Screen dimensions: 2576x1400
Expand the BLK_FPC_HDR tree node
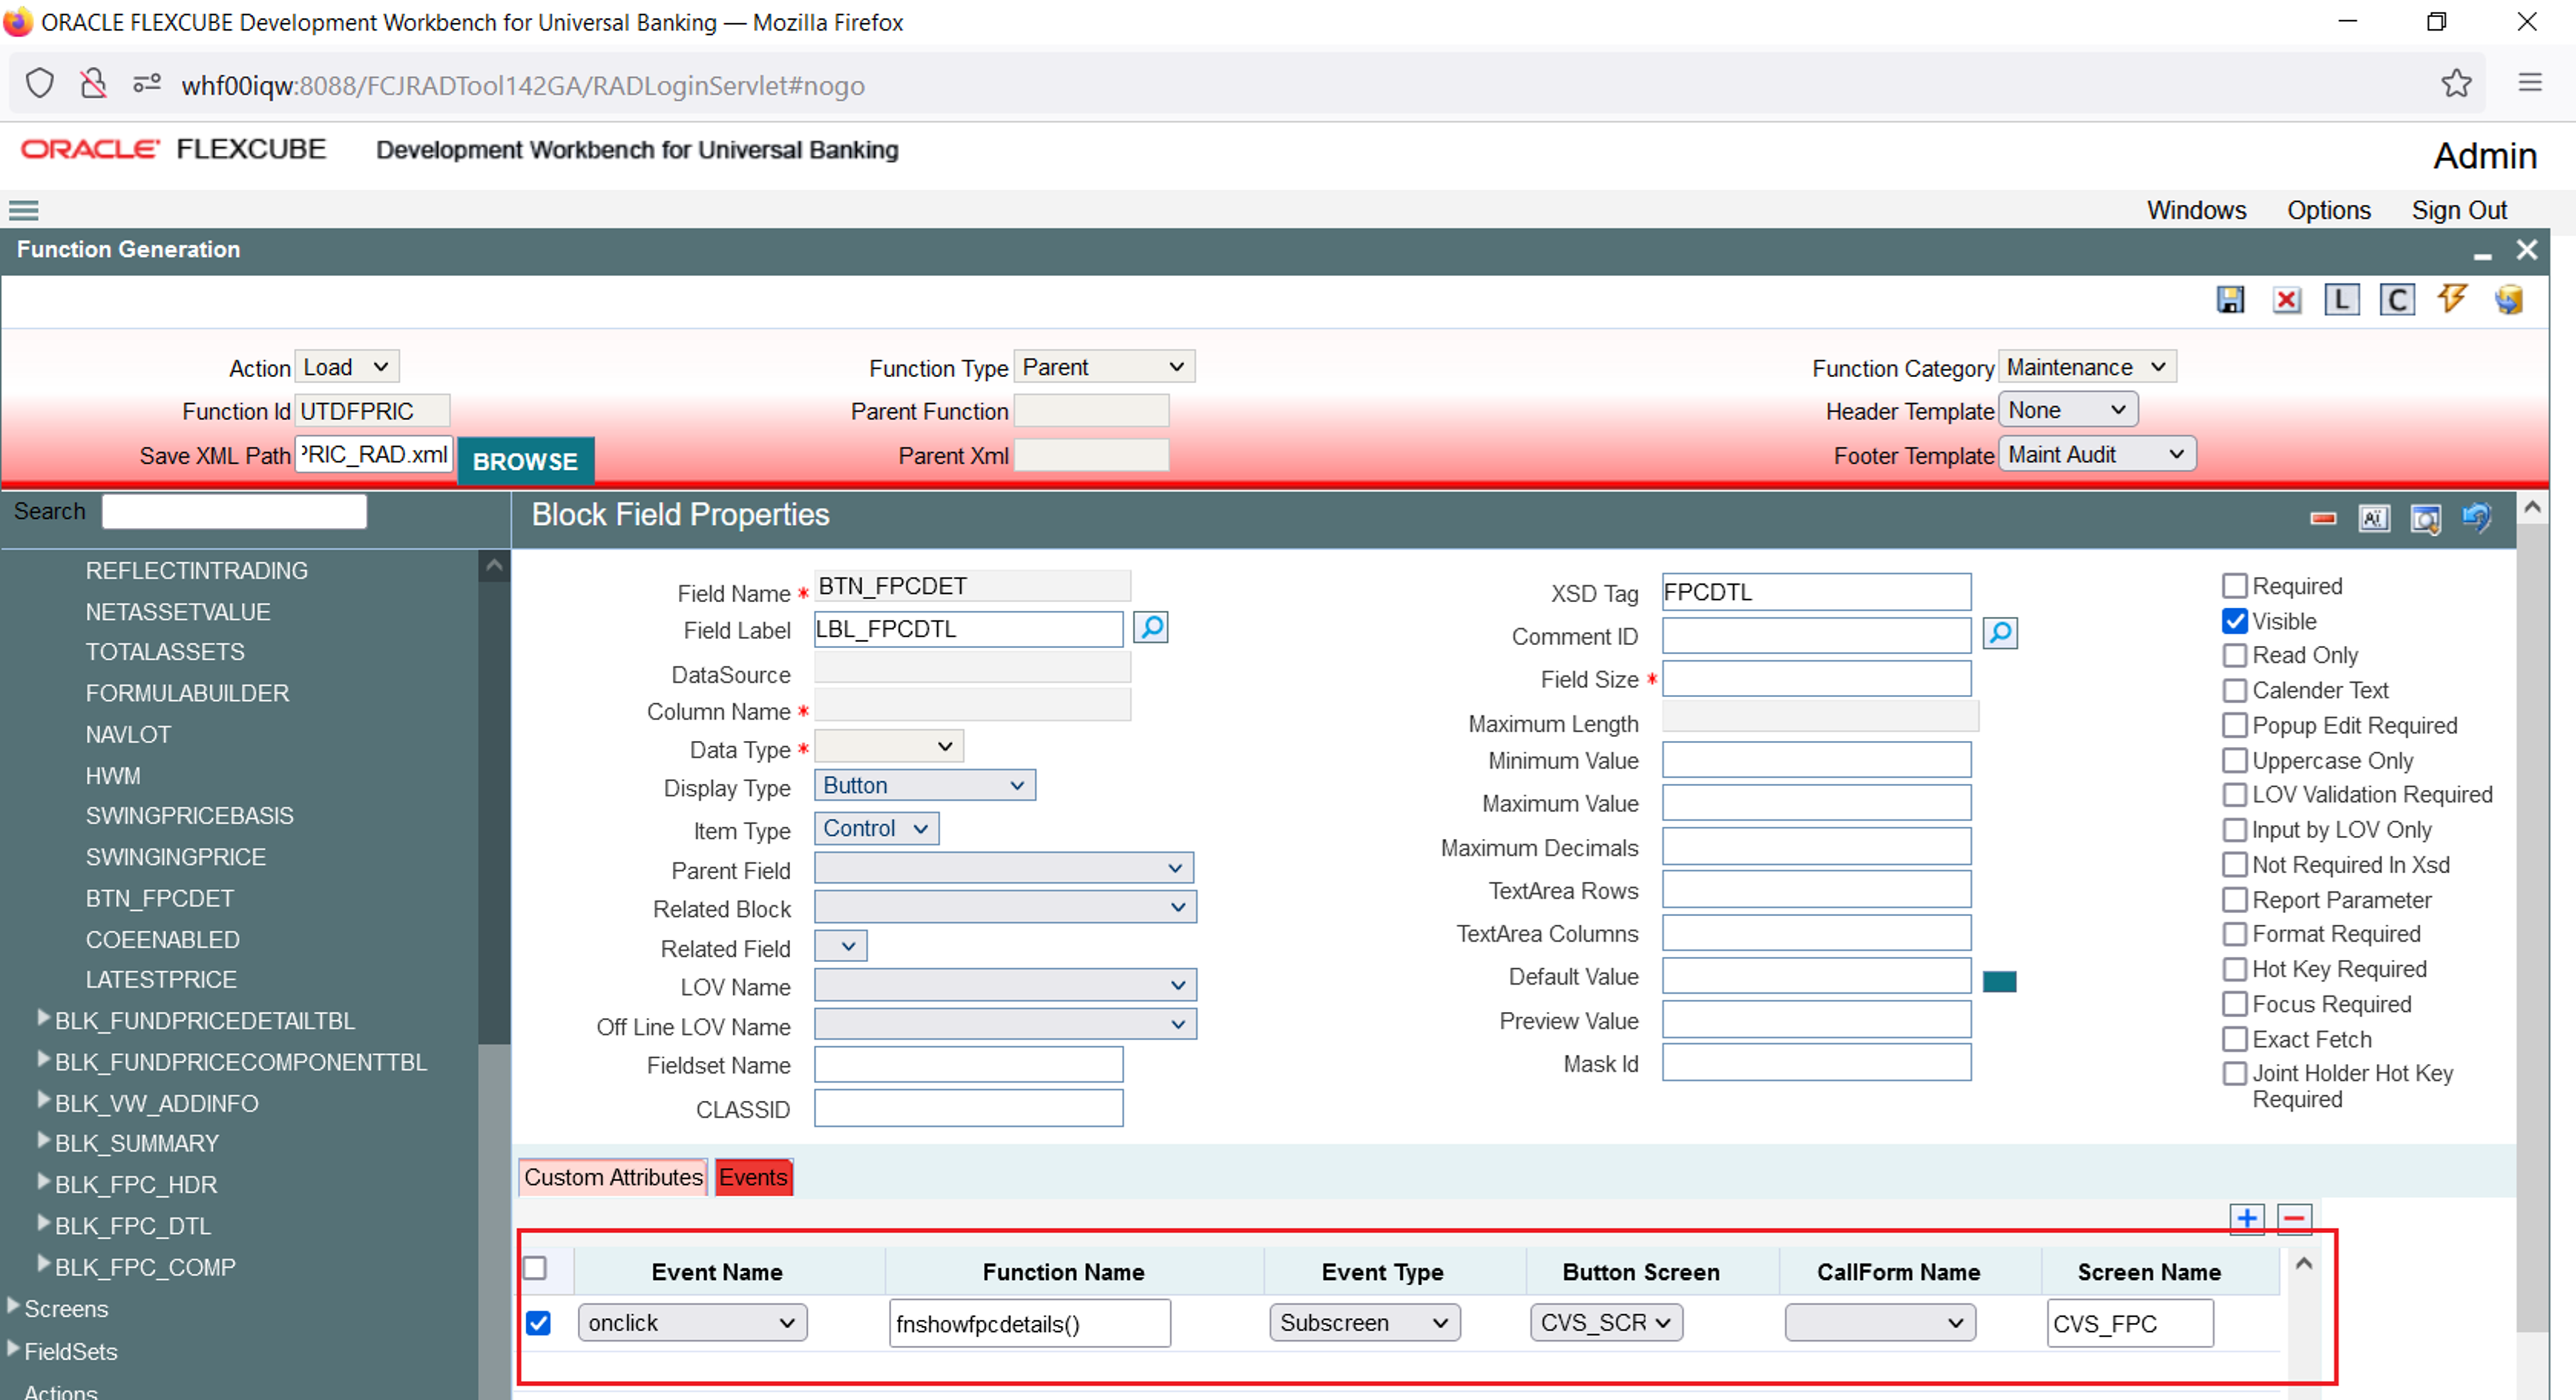pyautogui.click(x=43, y=1183)
